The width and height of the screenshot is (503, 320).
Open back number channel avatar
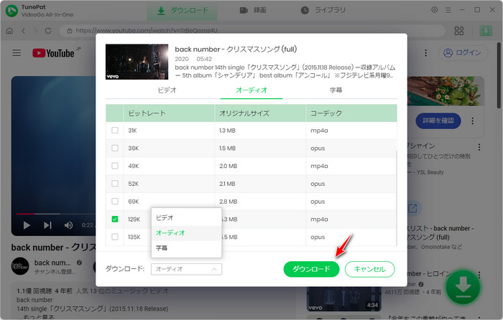[20, 266]
